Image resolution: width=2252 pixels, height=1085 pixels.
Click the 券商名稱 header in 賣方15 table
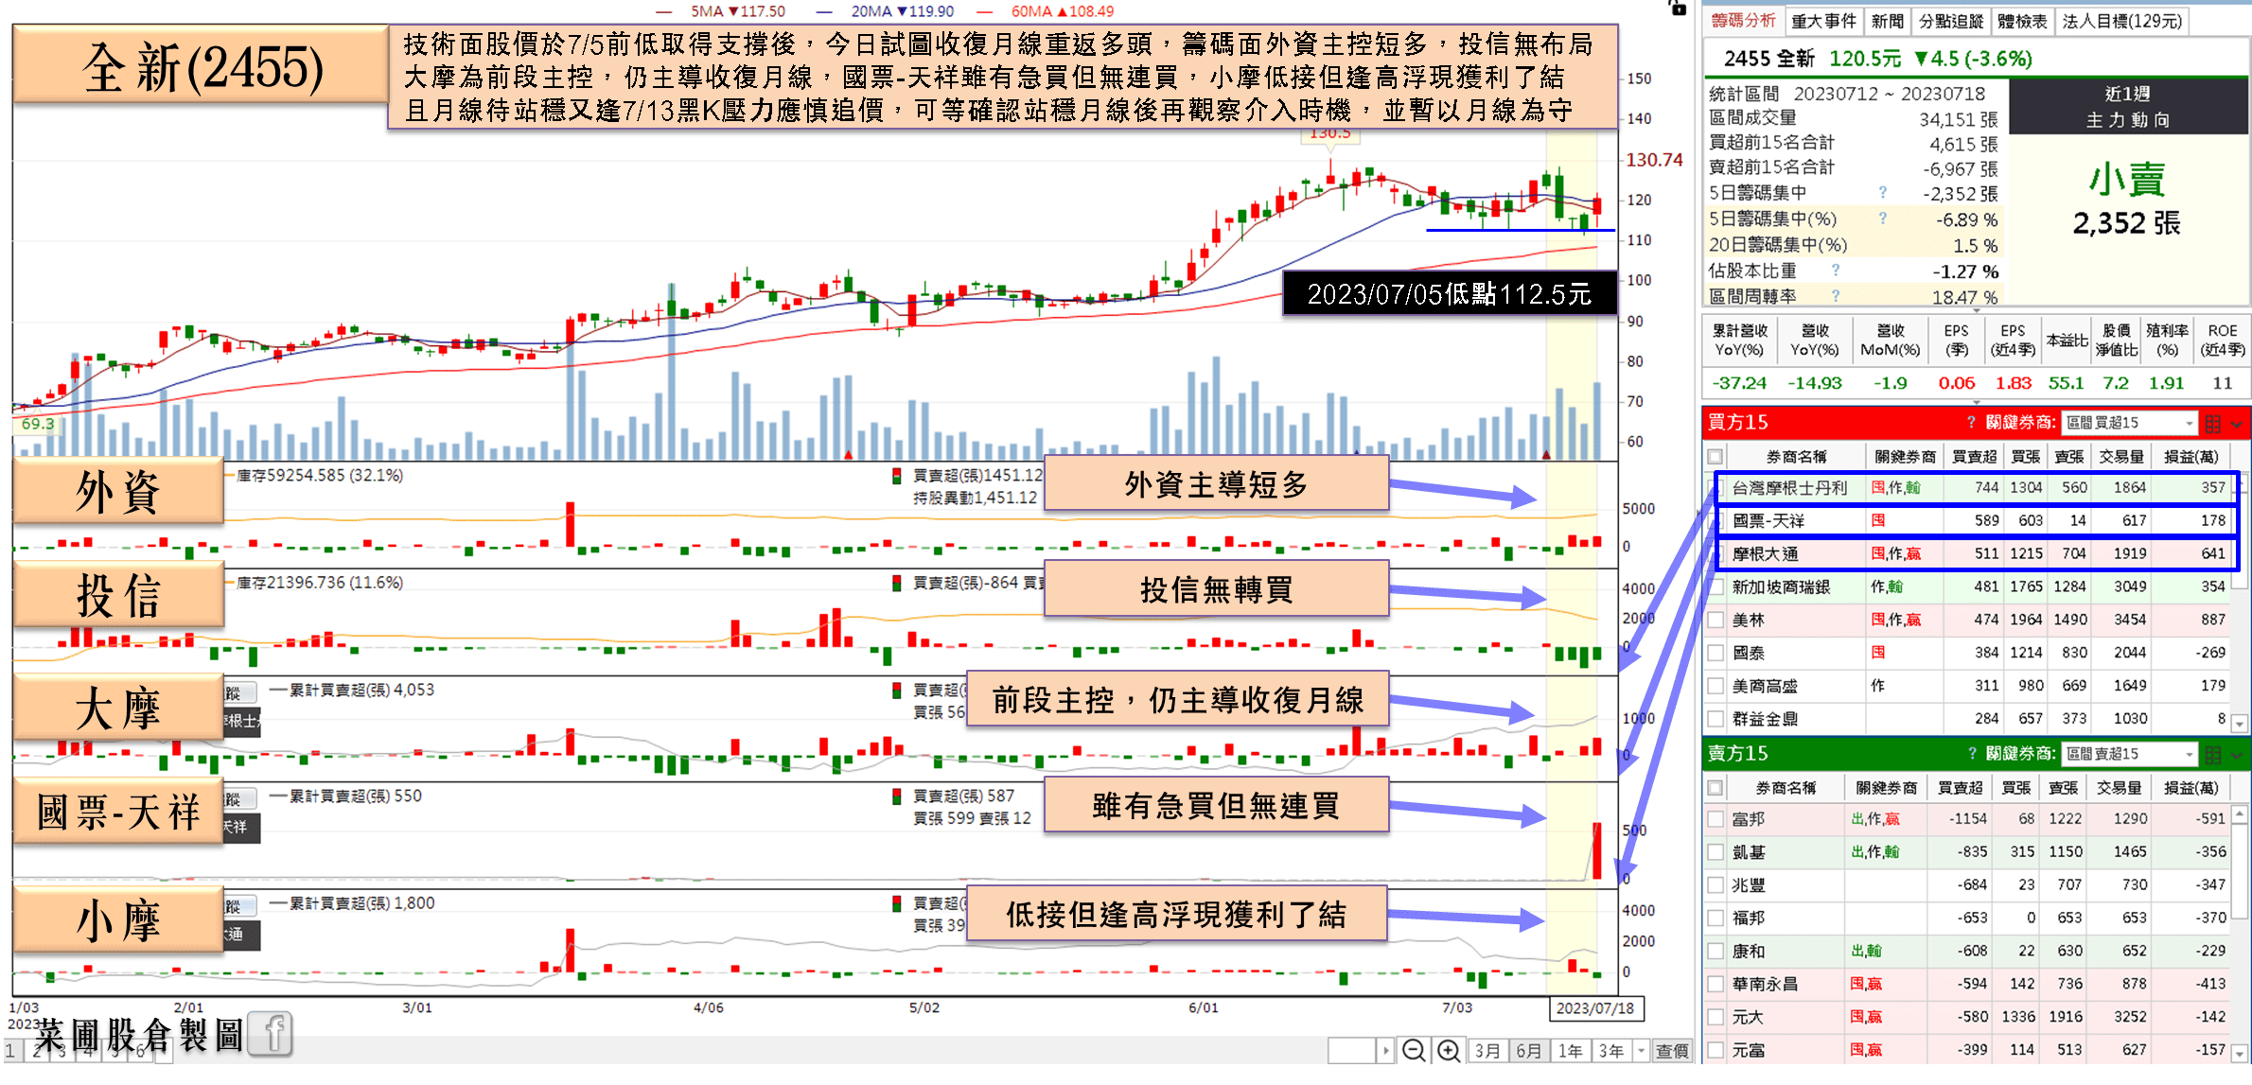pyautogui.click(x=1786, y=788)
